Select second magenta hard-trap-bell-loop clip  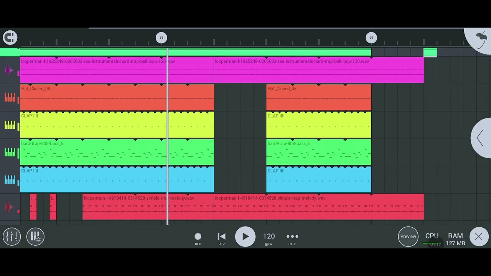point(319,71)
